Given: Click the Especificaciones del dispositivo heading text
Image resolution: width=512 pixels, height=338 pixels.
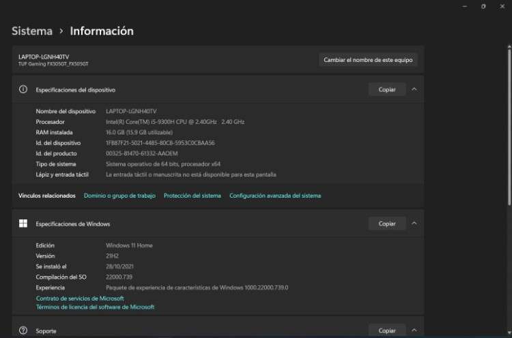Looking at the screenshot, I should (75, 90).
